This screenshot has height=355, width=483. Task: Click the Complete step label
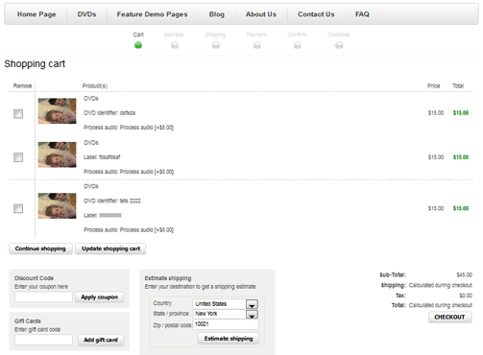(339, 35)
